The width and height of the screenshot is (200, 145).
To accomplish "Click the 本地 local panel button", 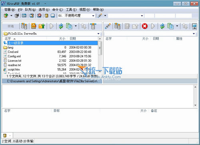I will 11,26.
